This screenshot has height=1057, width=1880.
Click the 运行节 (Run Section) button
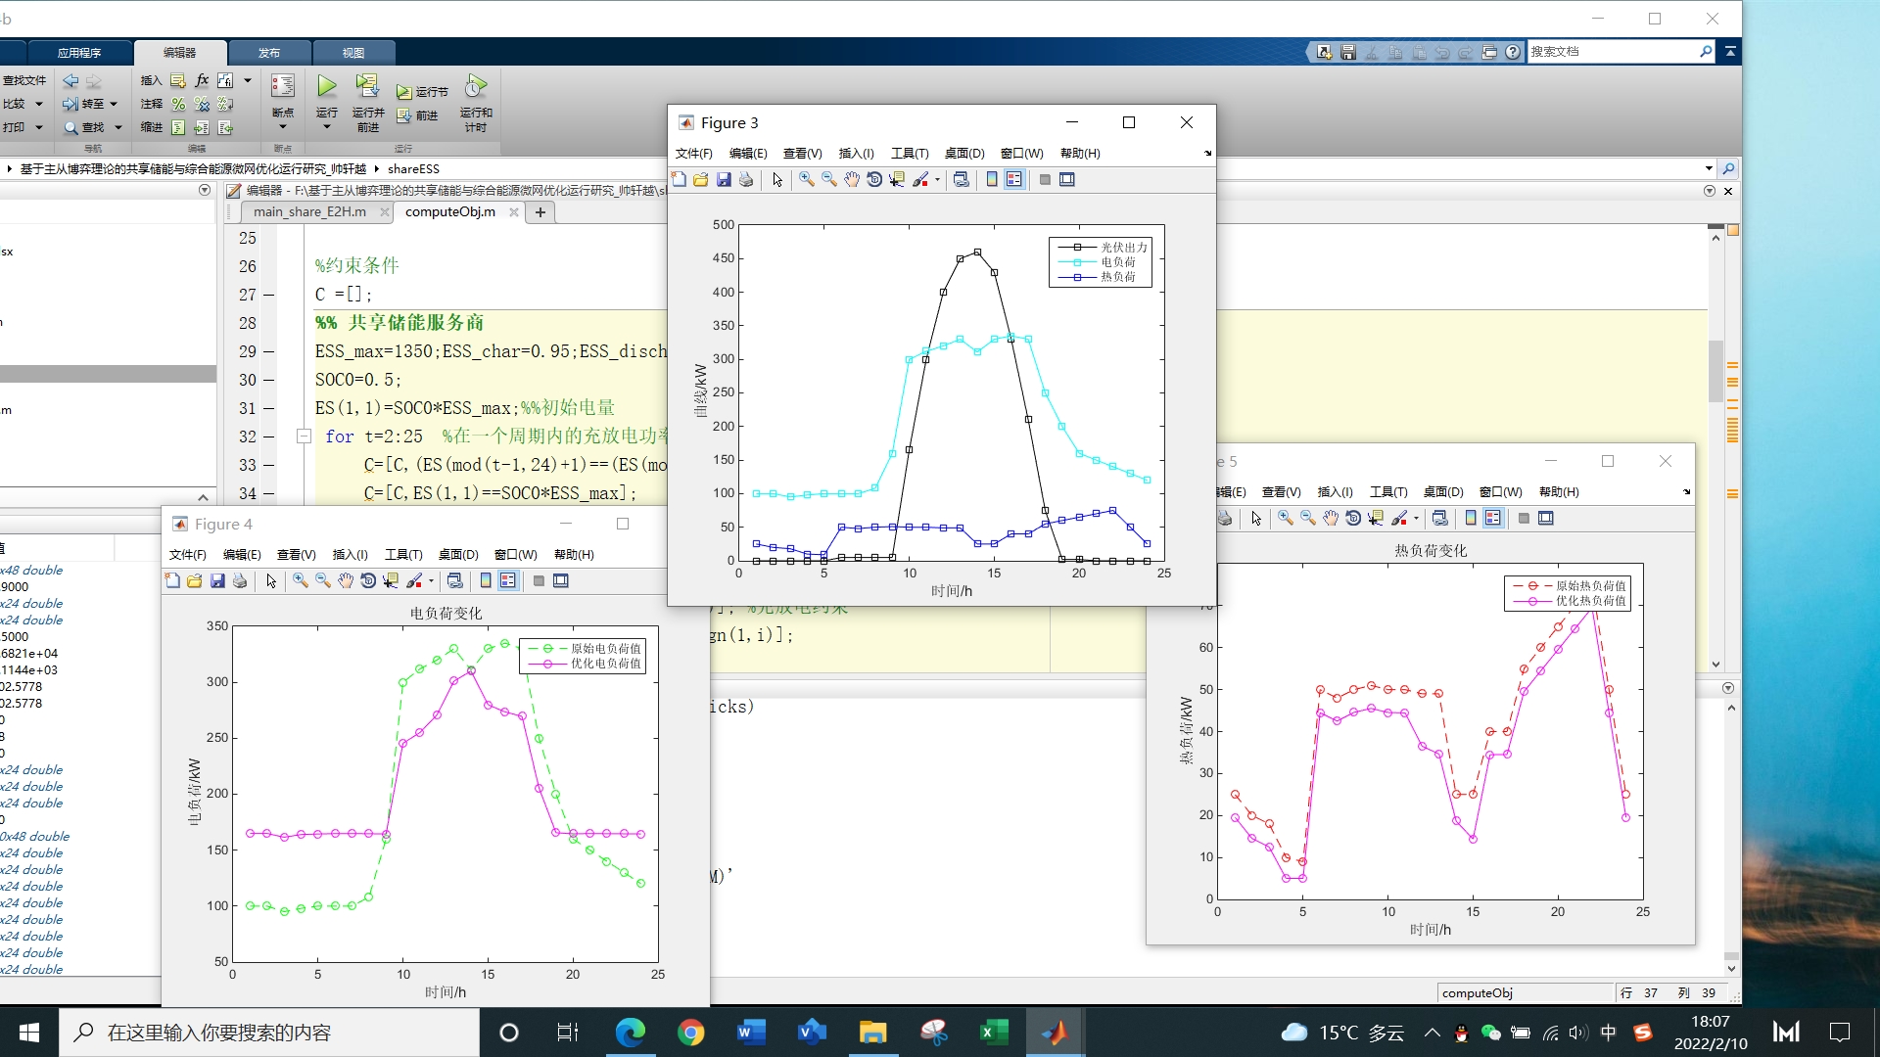click(423, 91)
